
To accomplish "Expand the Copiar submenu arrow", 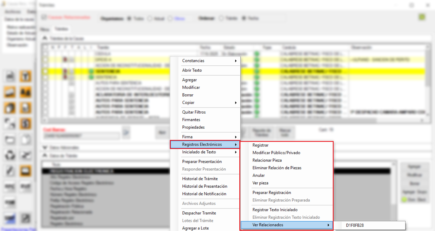I will (235, 103).
